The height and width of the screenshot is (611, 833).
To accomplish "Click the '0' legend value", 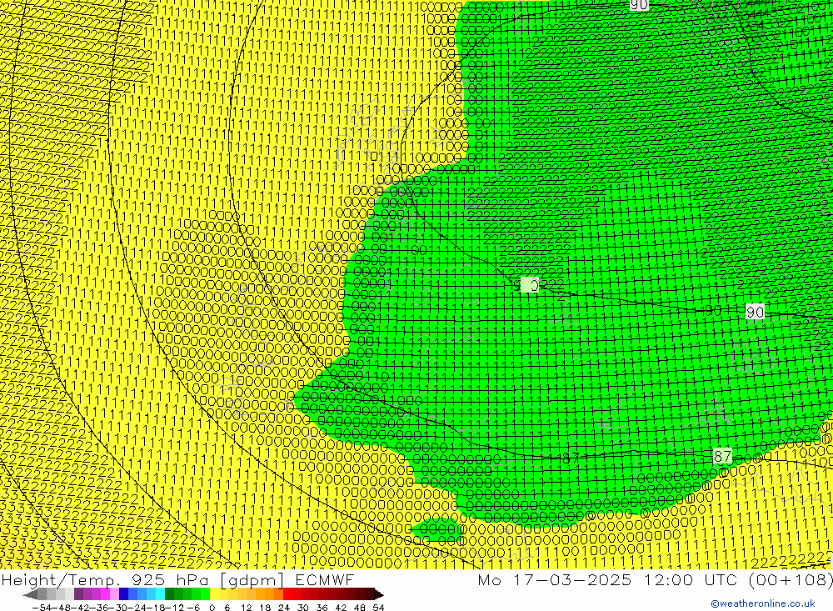I will (x=212, y=608).
